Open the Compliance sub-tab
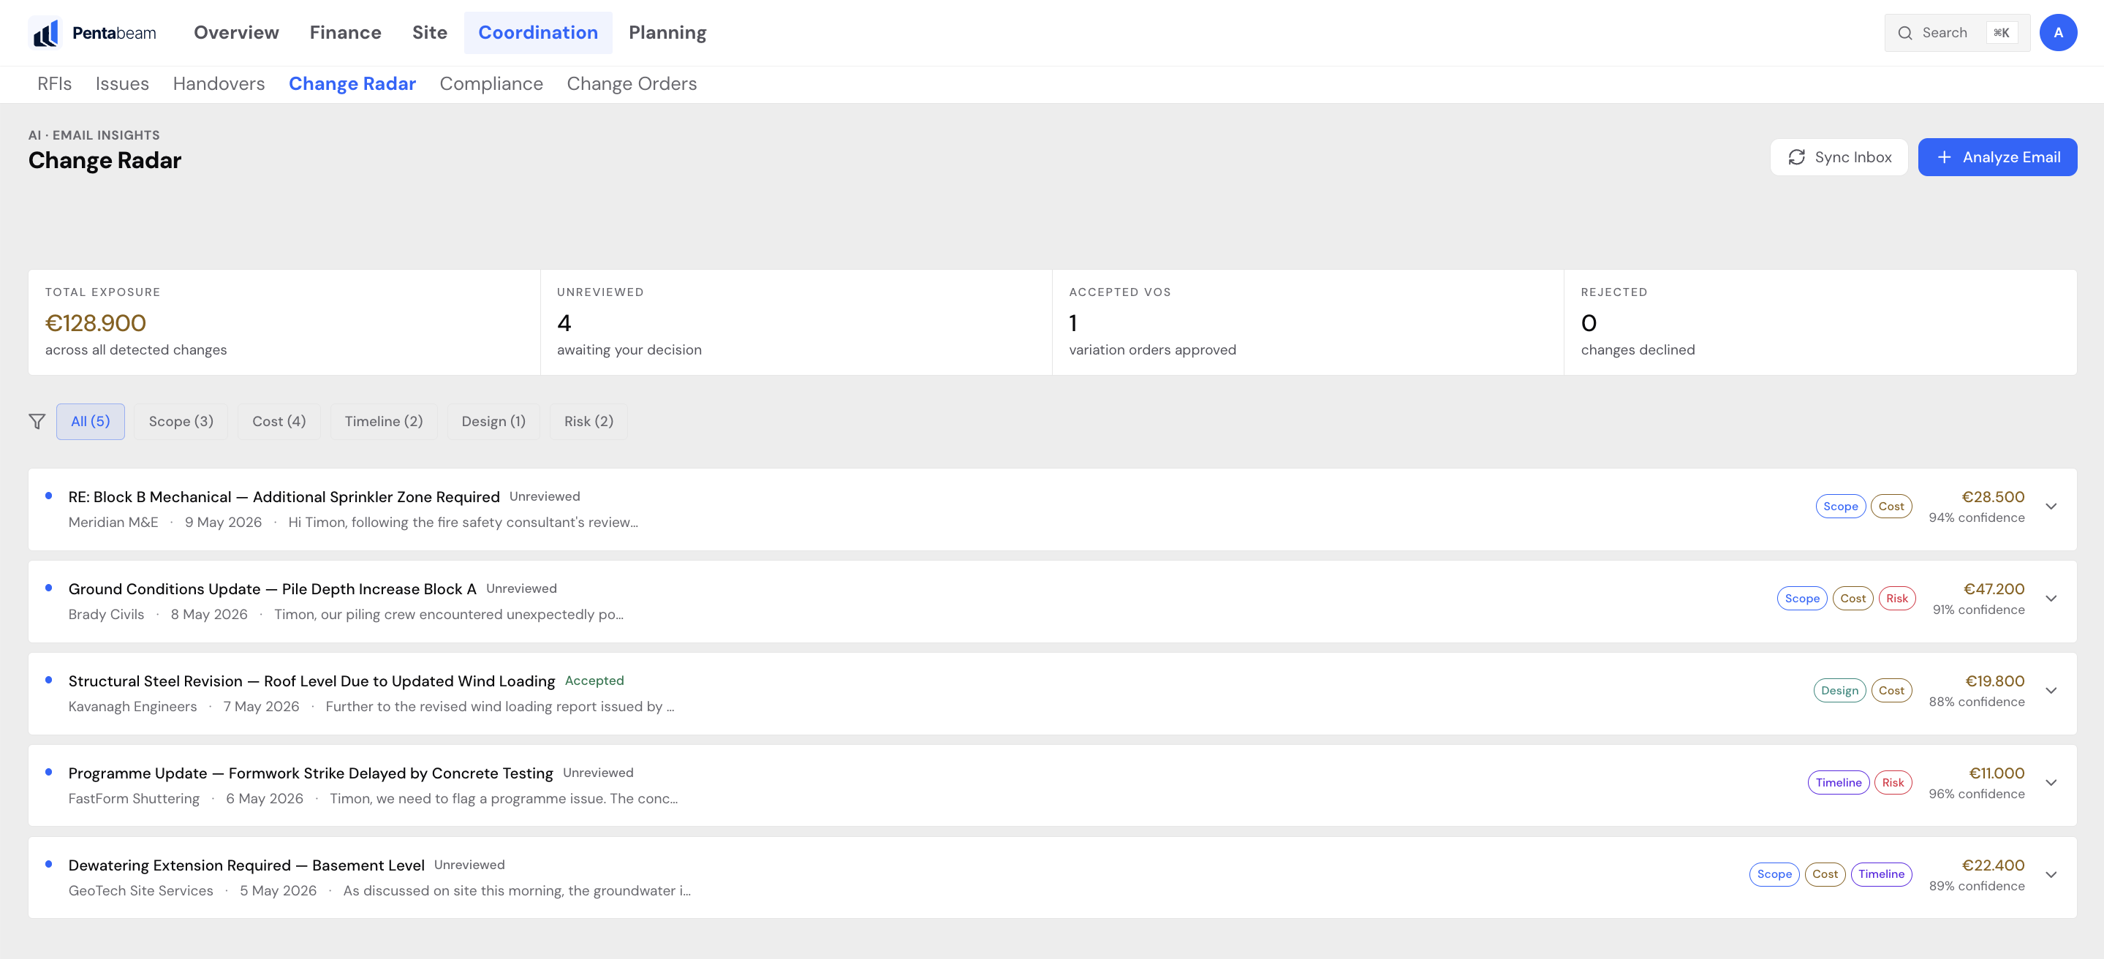This screenshot has width=2104, height=959. click(491, 84)
